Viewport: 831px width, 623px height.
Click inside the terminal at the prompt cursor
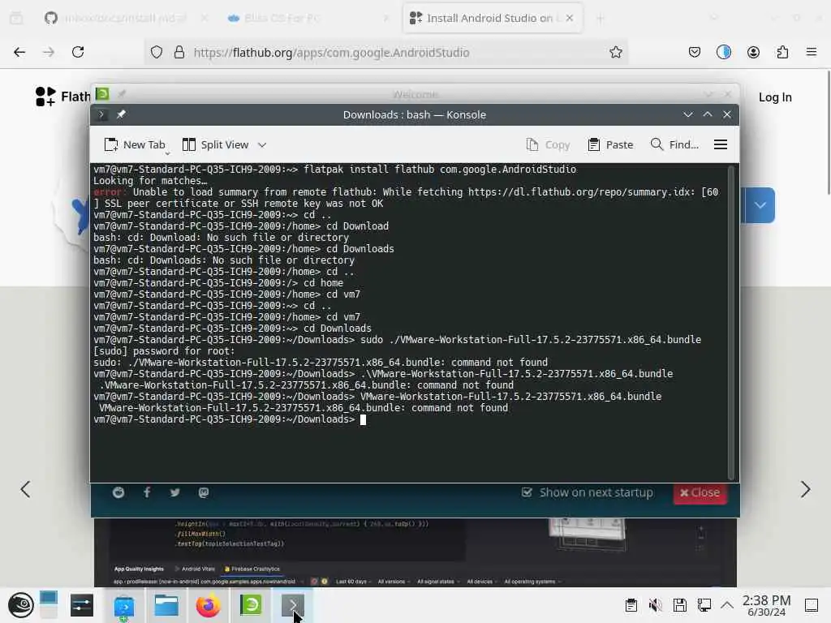363,419
